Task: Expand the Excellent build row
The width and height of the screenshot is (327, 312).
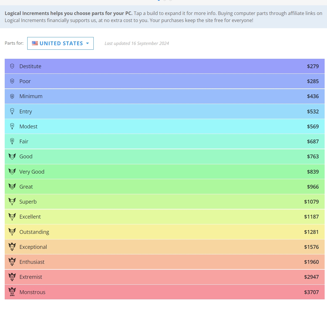Action: click(x=164, y=217)
